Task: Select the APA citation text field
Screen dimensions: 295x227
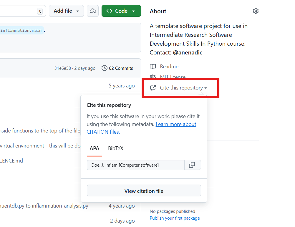Action: click(x=135, y=165)
